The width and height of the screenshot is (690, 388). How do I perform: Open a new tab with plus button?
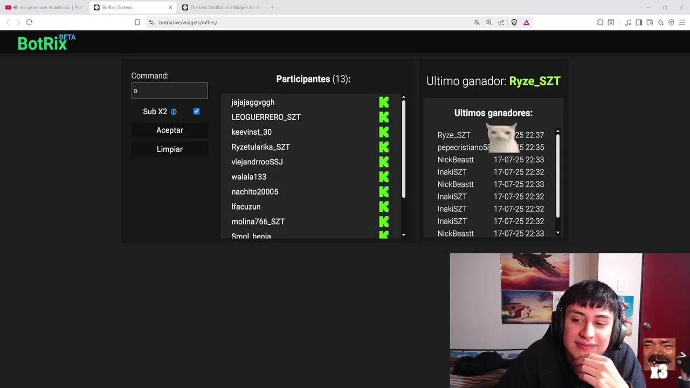click(x=272, y=8)
